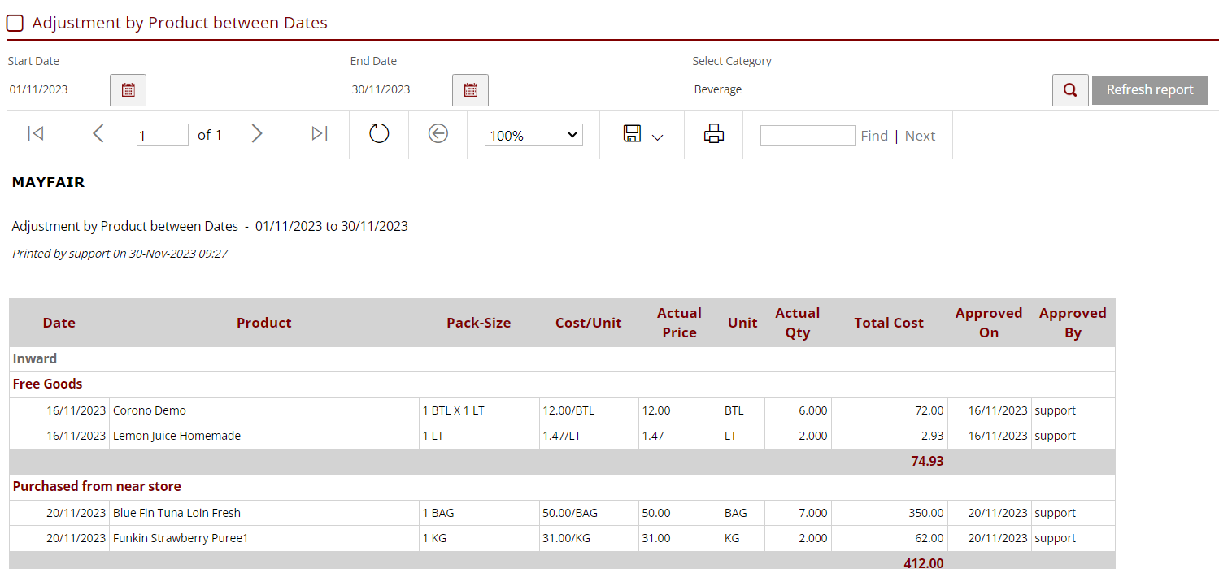Image resolution: width=1219 pixels, height=569 pixels.
Task: Open the Select Category Beverage field
Action: click(x=870, y=90)
